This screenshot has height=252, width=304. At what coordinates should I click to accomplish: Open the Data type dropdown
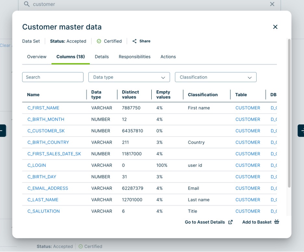pyautogui.click(x=129, y=77)
